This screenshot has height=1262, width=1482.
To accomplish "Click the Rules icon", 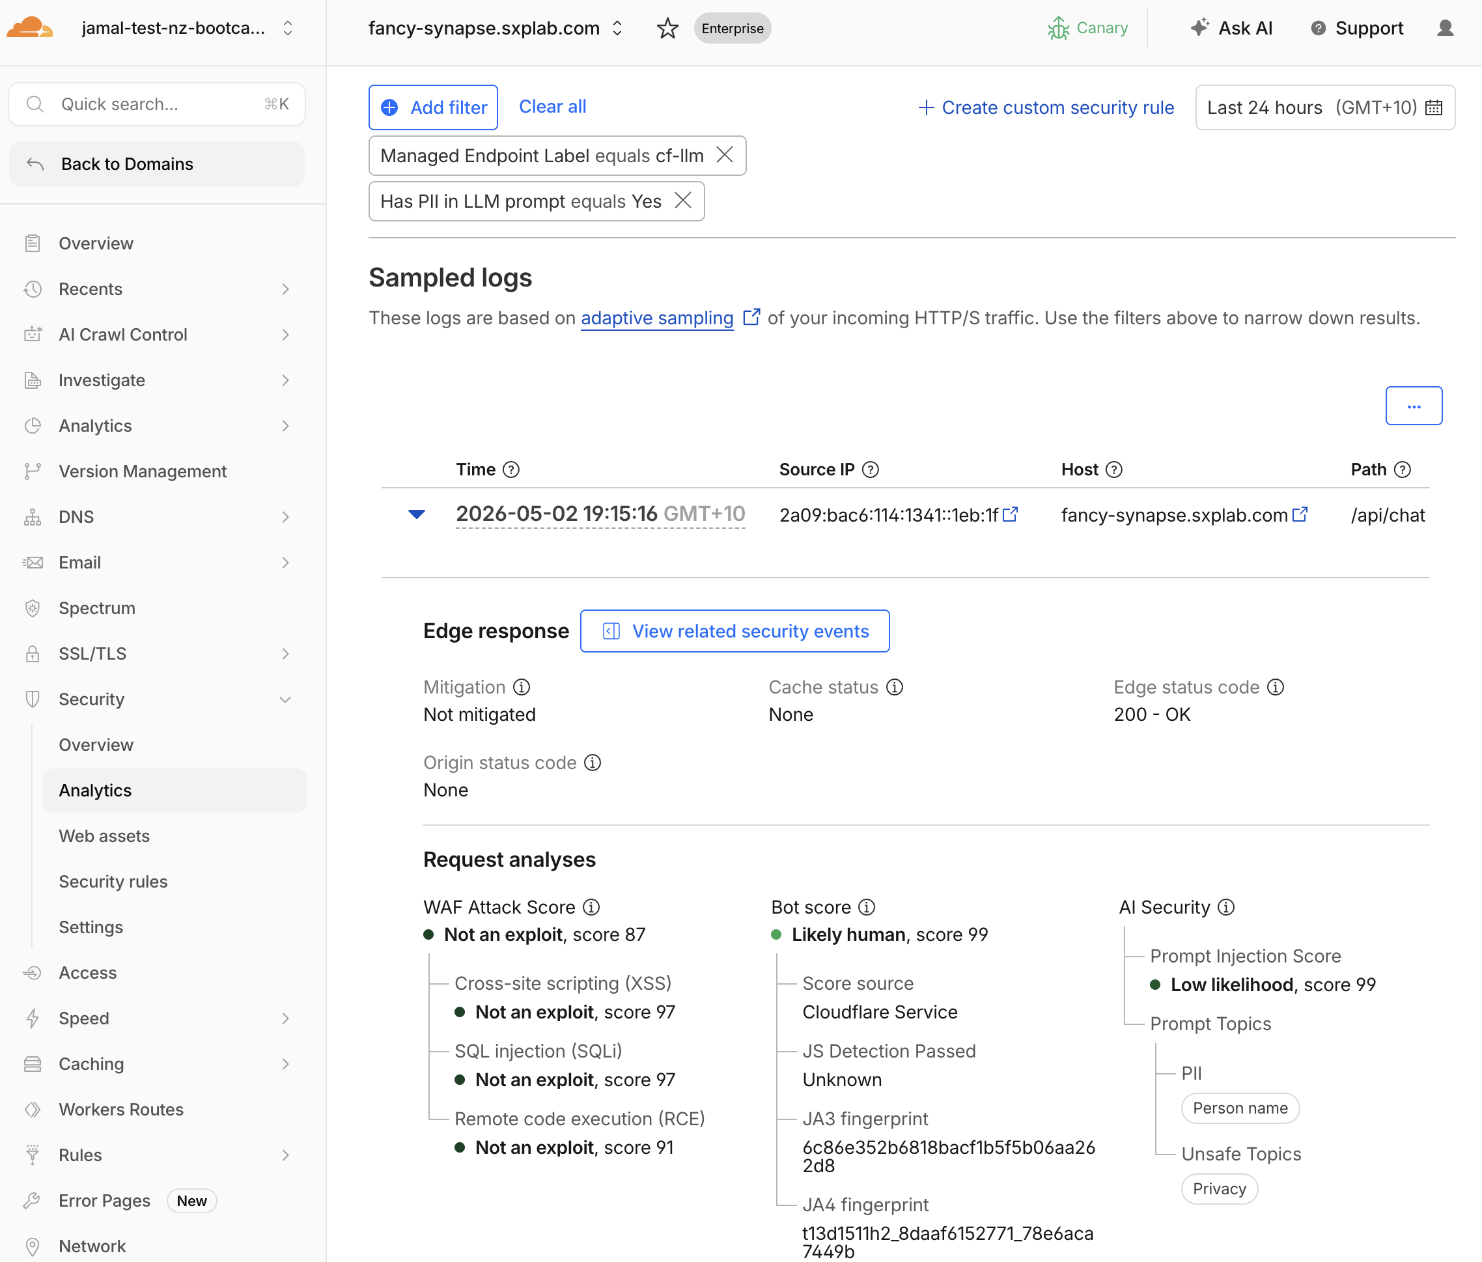I will tap(32, 1155).
